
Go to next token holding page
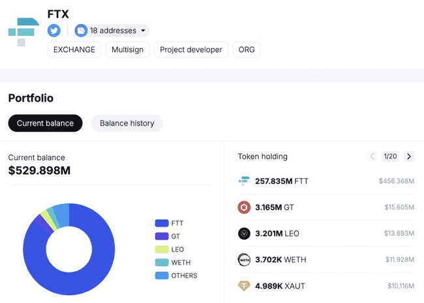409,156
